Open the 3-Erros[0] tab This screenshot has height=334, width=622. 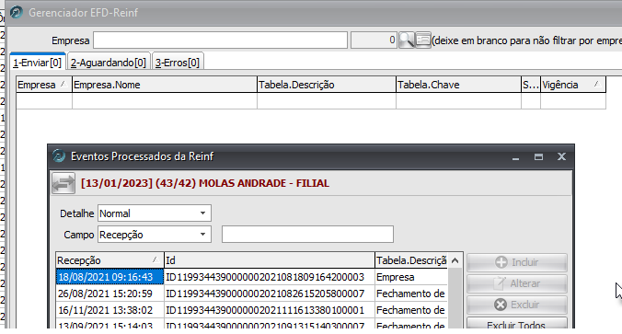click(178, 63)
